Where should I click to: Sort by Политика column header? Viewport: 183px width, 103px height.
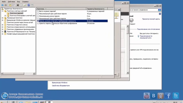coord(61,9)
